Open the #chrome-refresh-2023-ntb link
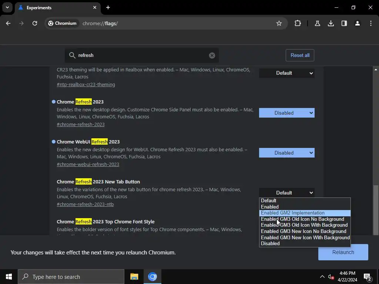 85,204
